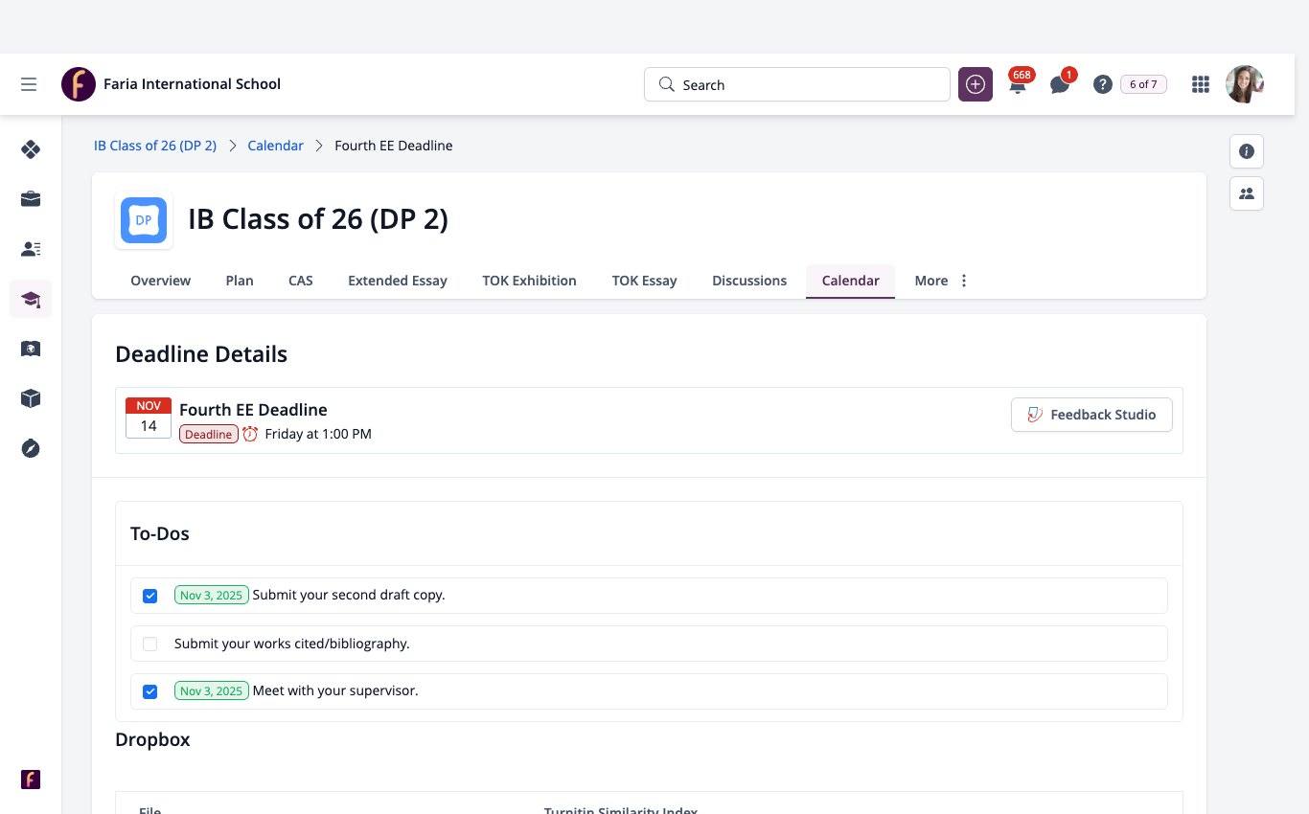
Task: Switch to the Extended Essay tab
Action: tap(398, 281)
